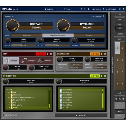
Task: Click CONVOLUTION presets window icon
Action: tap(105, 76)
